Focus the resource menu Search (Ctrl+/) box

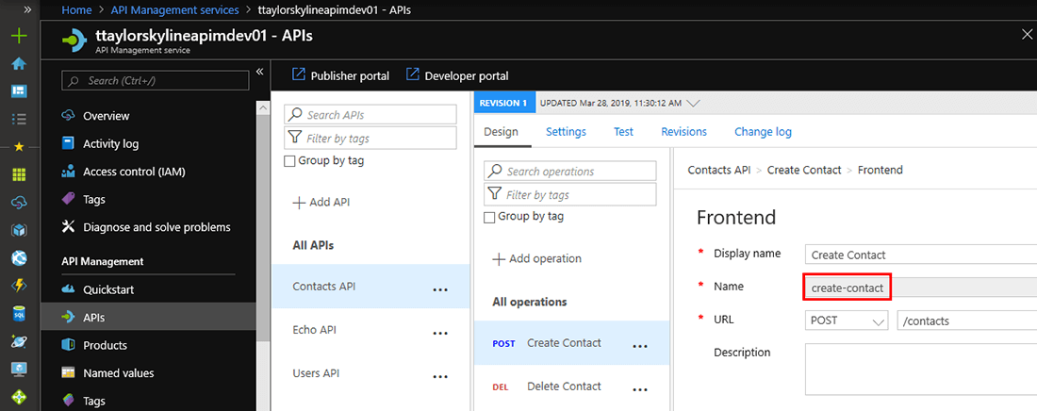[156, 81]
